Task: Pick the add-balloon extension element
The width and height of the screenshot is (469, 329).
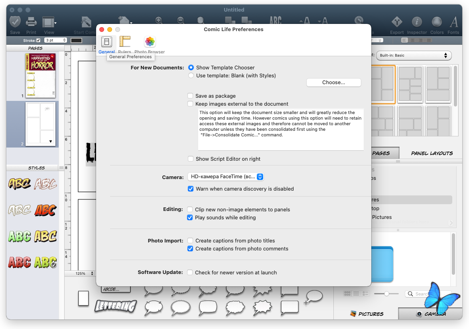Action: (313, 297)
